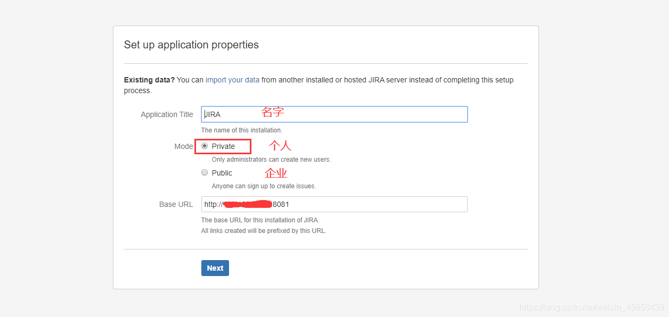The image size is (669, 317).
Task: Click the Base URL label
Action: pyautogui.click(x=176, y=204)
